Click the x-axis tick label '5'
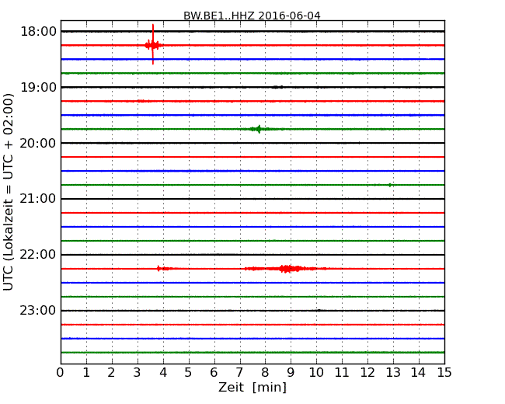The width and height of the screenshot is (505, 404). point(189,372)
